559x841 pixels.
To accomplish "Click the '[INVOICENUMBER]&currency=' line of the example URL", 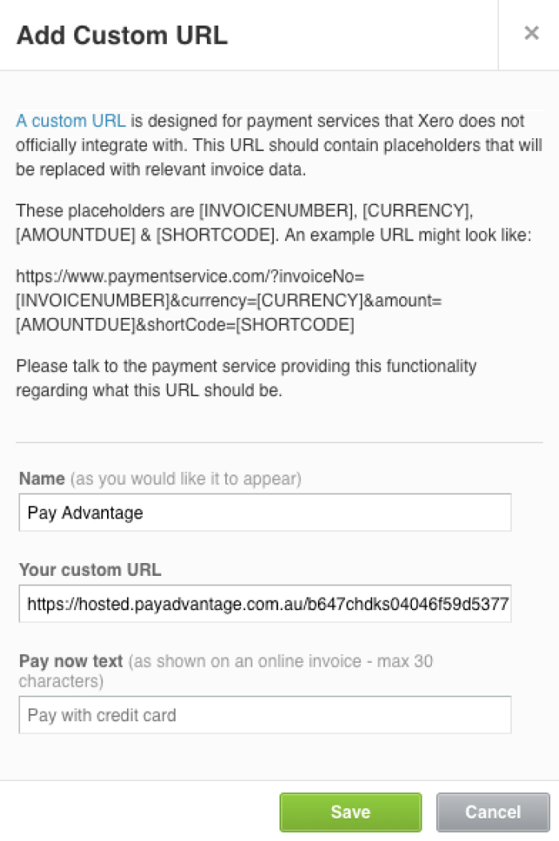I will 228,300.
